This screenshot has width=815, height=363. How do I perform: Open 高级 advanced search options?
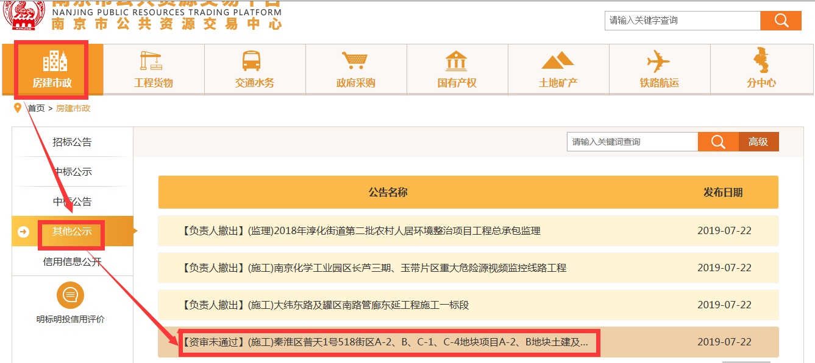point(758,142)
